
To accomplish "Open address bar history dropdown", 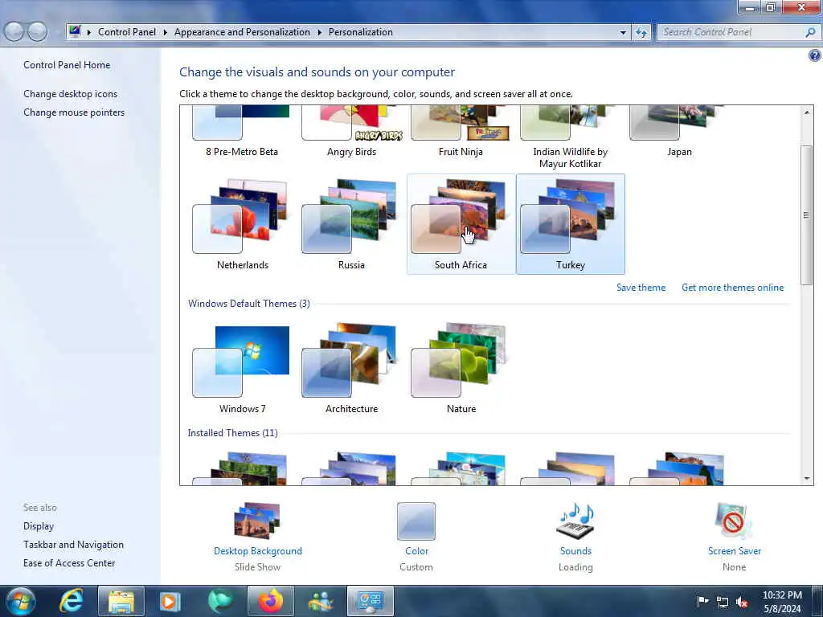I will [x=623, y=32].
